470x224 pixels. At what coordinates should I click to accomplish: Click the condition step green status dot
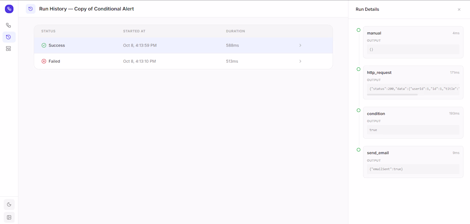coord(358,111)
